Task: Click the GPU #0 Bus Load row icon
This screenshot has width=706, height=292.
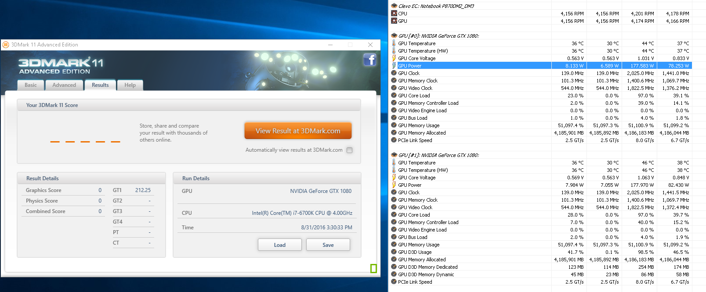Action: coord(394,118)
